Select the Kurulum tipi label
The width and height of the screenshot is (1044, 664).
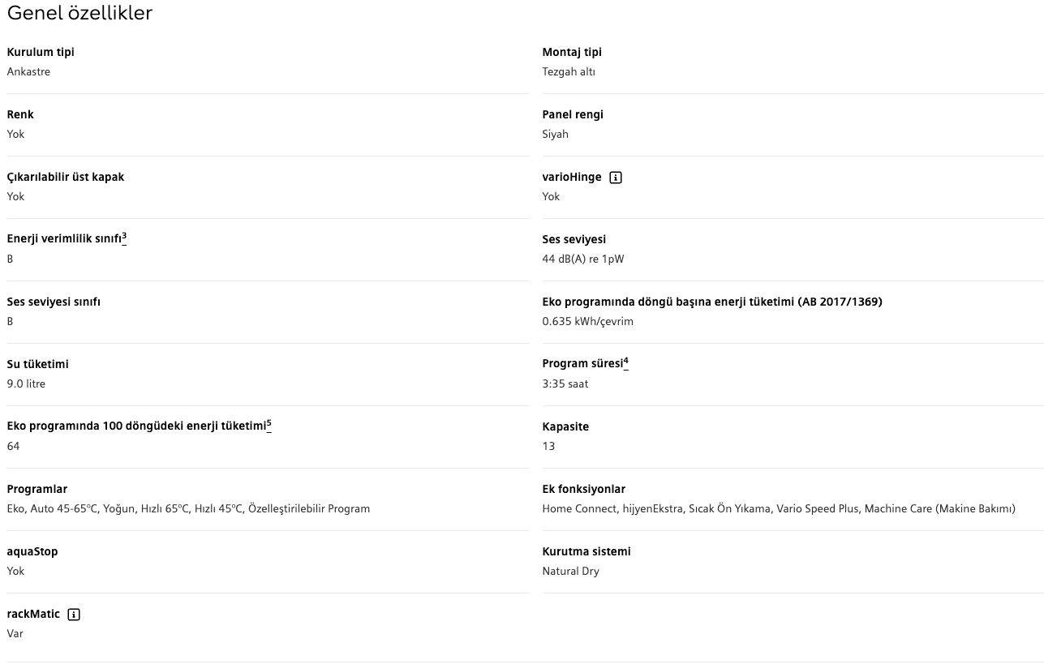41,52
